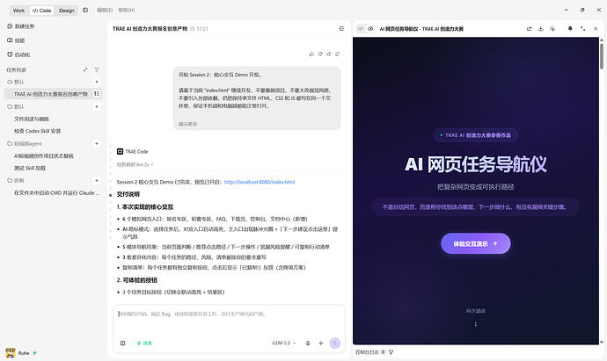
Task: Open the 检查 Codex Skill 安装 task
Action: click(38, 131)
